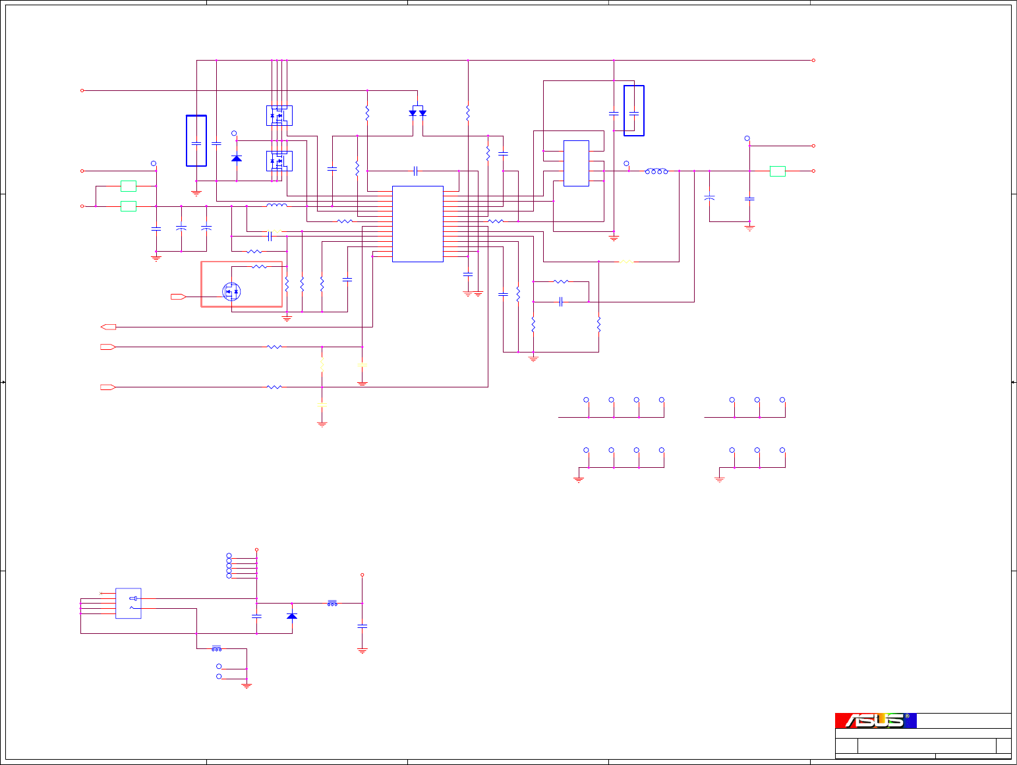The height and width of the screenshot is (765, 1017).
Task: Select the large central controller IC rectangle
Action: (x=418, y=224)
